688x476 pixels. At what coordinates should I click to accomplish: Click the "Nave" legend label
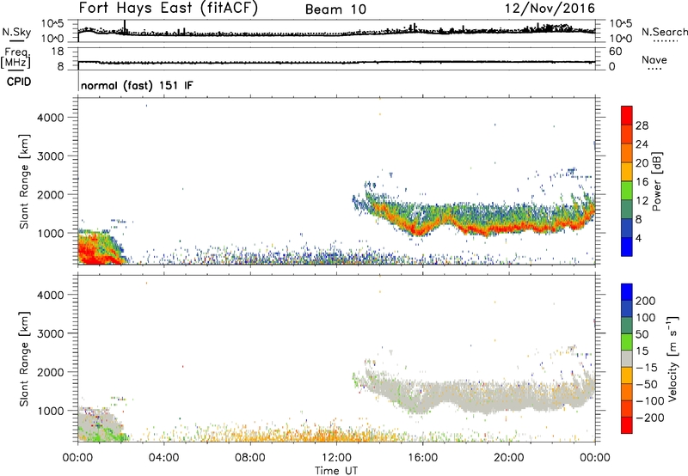654,59
